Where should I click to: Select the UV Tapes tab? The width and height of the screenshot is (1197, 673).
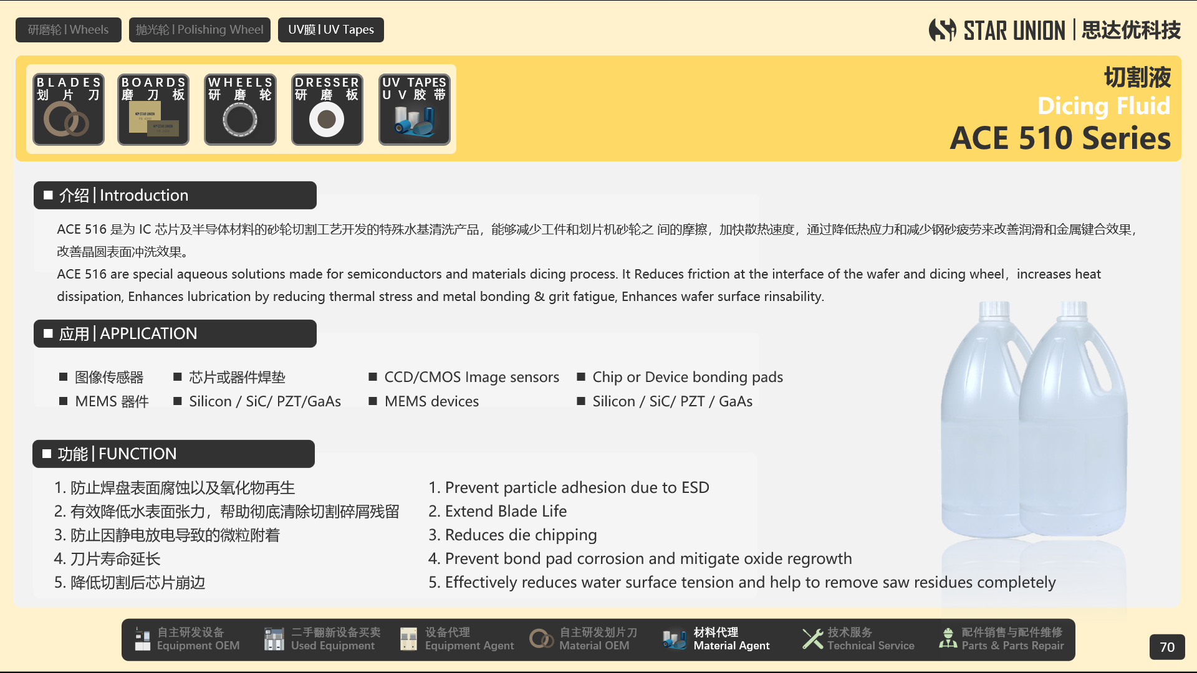tap(331, 30)
